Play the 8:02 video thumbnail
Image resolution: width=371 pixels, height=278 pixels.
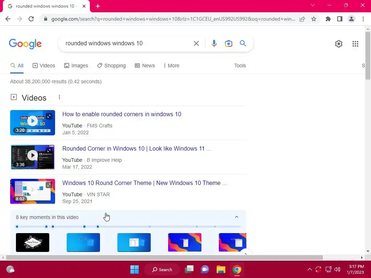click(33, 191)
